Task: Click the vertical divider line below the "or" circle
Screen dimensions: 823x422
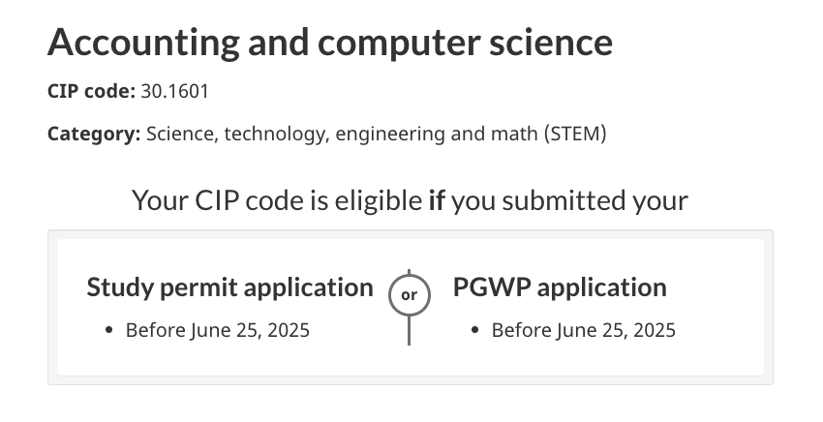Action: [410, 331]
